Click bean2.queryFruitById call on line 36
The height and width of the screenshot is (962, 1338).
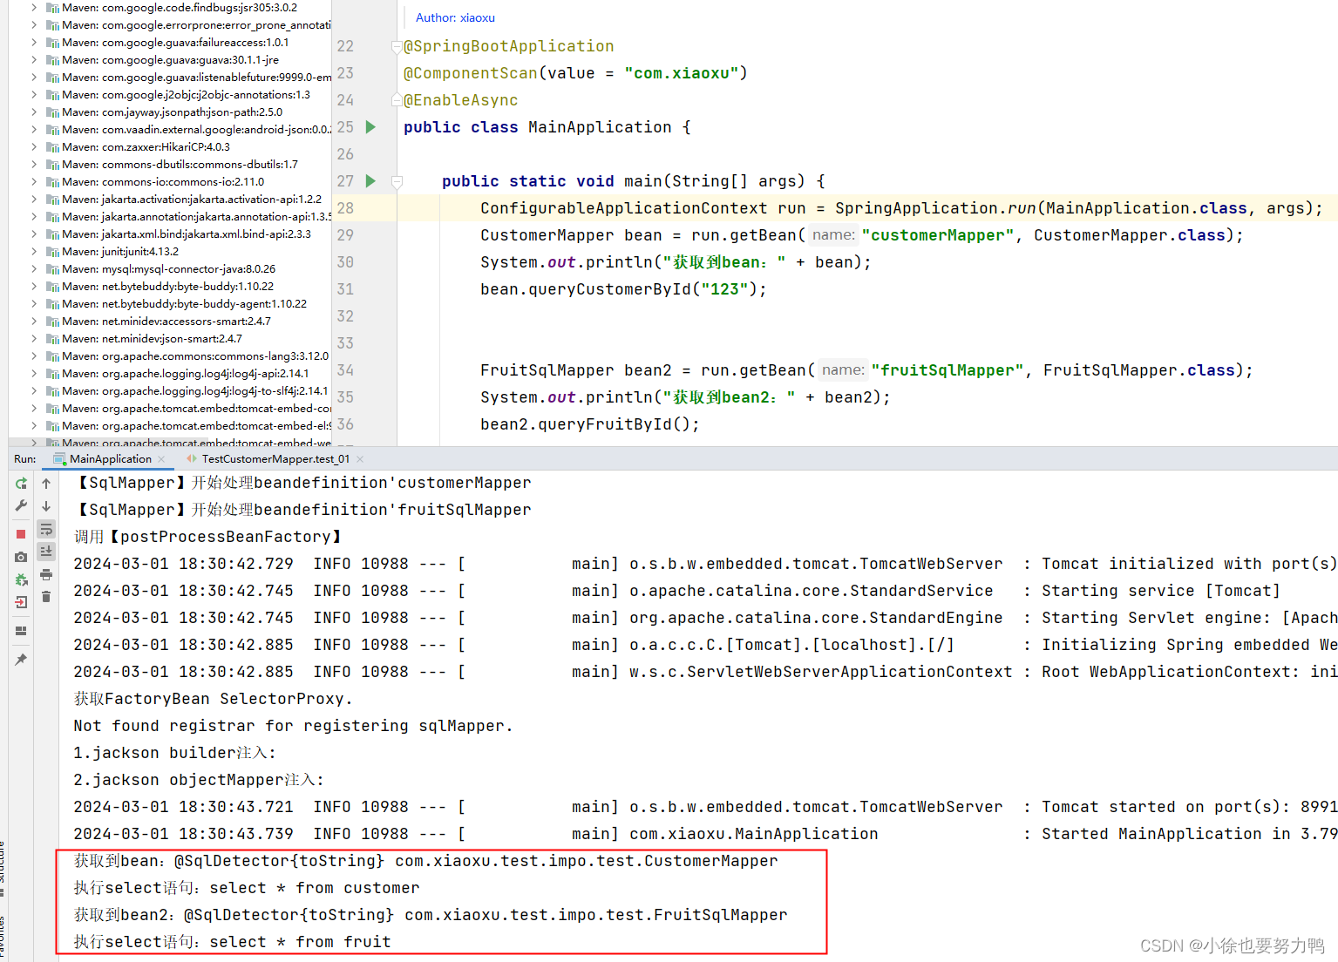(590, 424)
